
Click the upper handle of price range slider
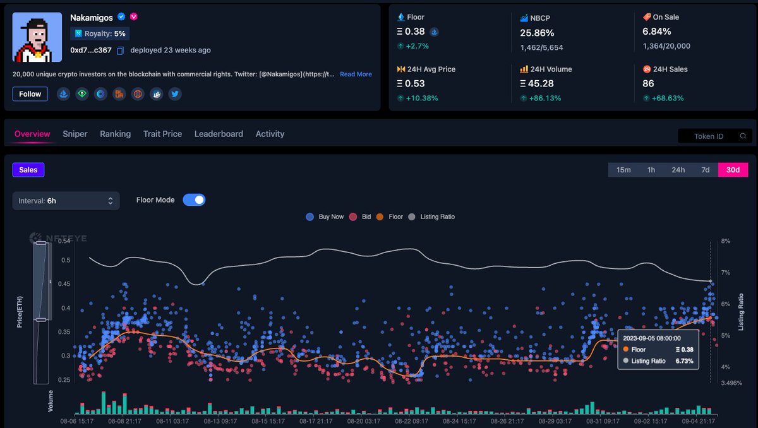click(41, 242)
